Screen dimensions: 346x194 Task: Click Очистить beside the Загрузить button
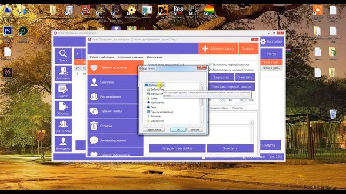[245, 77]
